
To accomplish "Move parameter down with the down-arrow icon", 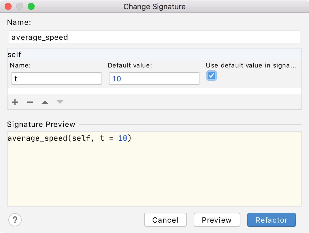I will coord(60,102).
